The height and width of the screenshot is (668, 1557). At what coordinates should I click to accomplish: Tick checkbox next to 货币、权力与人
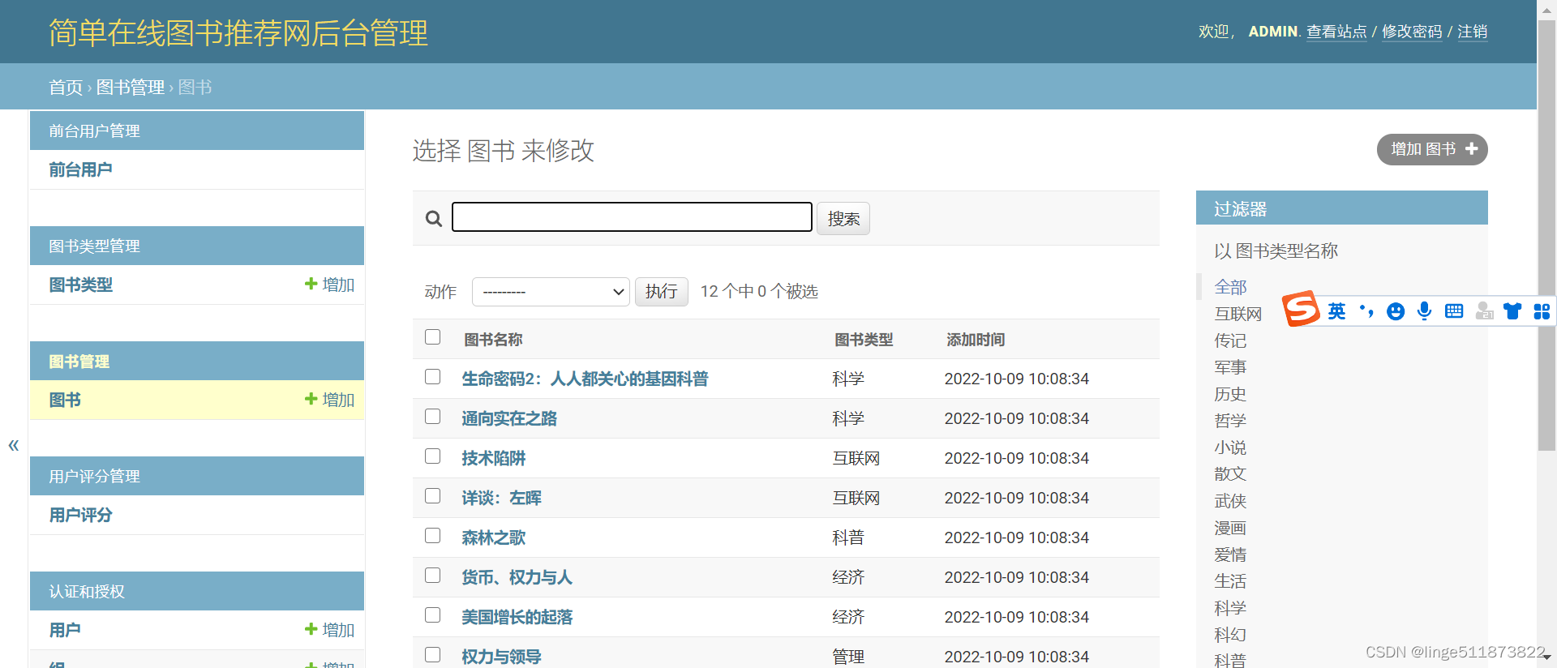coord(433,576)
